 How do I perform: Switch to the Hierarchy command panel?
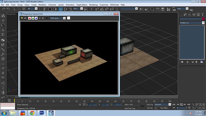pyautogui.click(x=189, y=15)
